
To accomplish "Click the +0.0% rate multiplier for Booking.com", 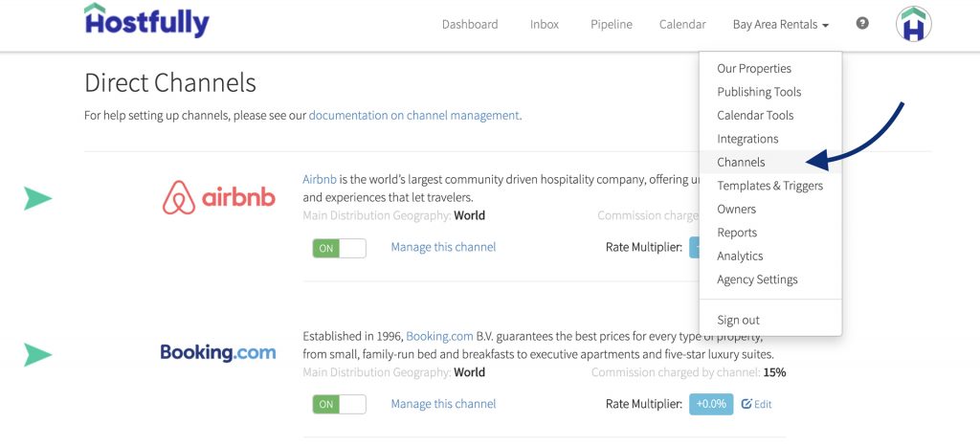I will [x=711, y=404].
